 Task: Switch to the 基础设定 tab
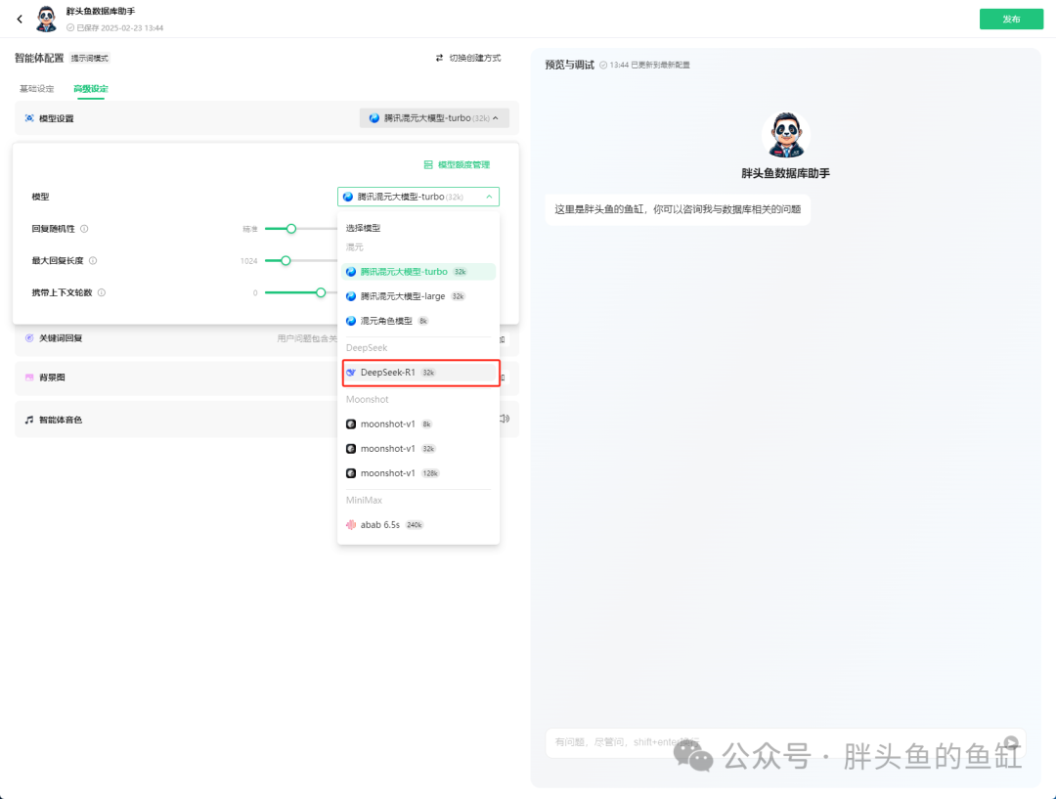pos(36,88)
